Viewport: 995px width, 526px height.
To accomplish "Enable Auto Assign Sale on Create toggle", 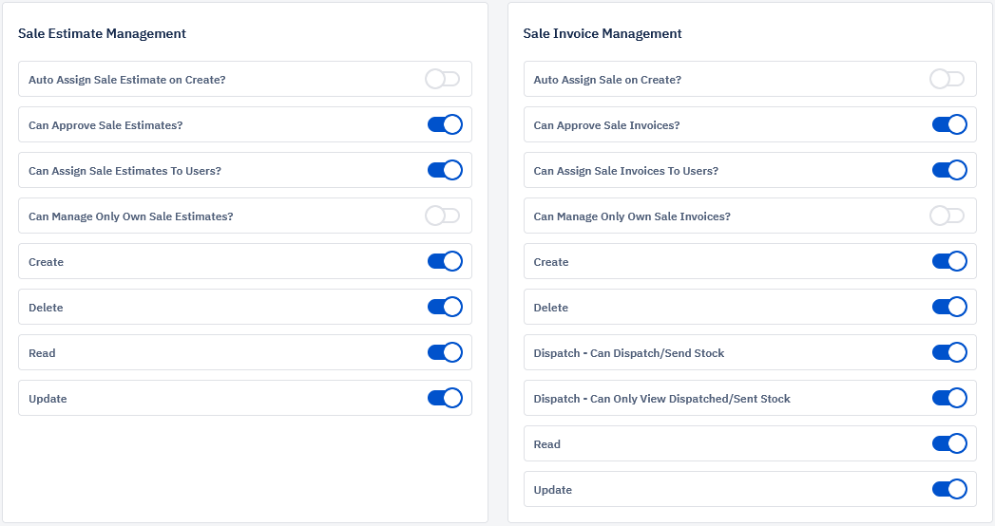I will pos(947,79).
